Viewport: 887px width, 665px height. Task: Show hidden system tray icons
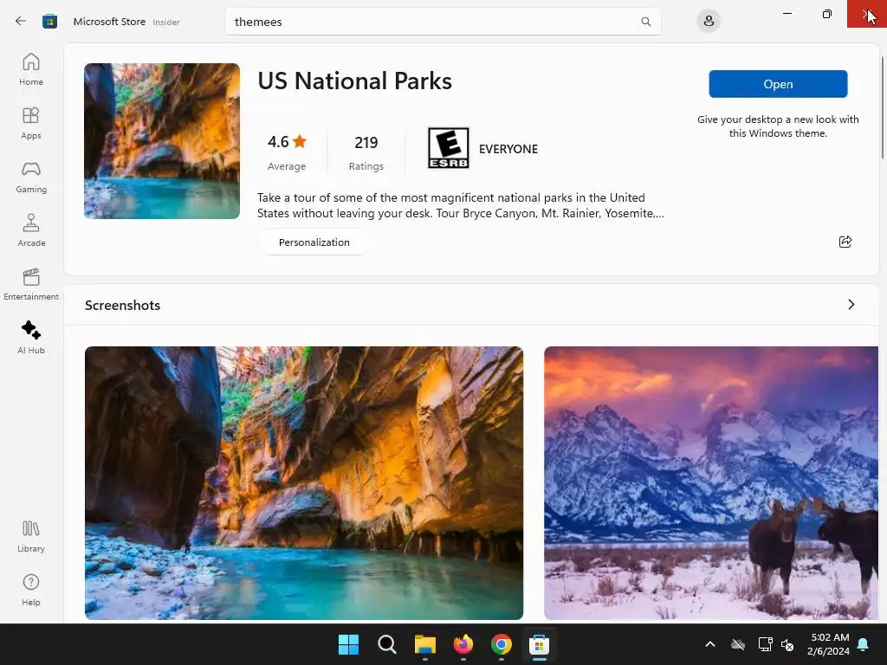(x=710, y=644)
